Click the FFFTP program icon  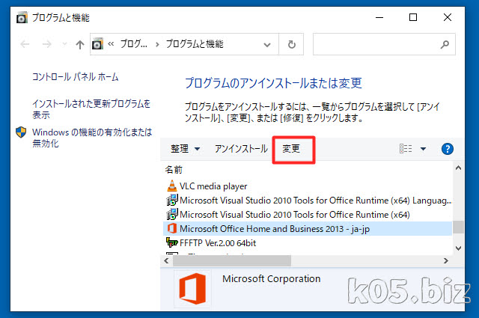pyautogui.click(x=172, y=243)
